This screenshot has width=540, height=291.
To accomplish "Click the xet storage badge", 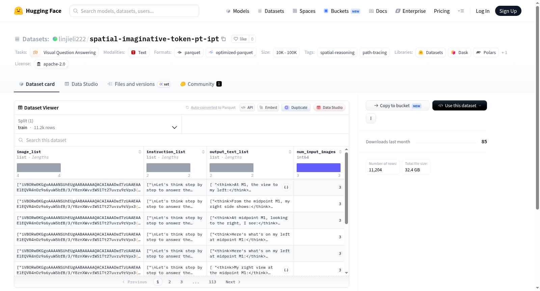I will (165, 84).
